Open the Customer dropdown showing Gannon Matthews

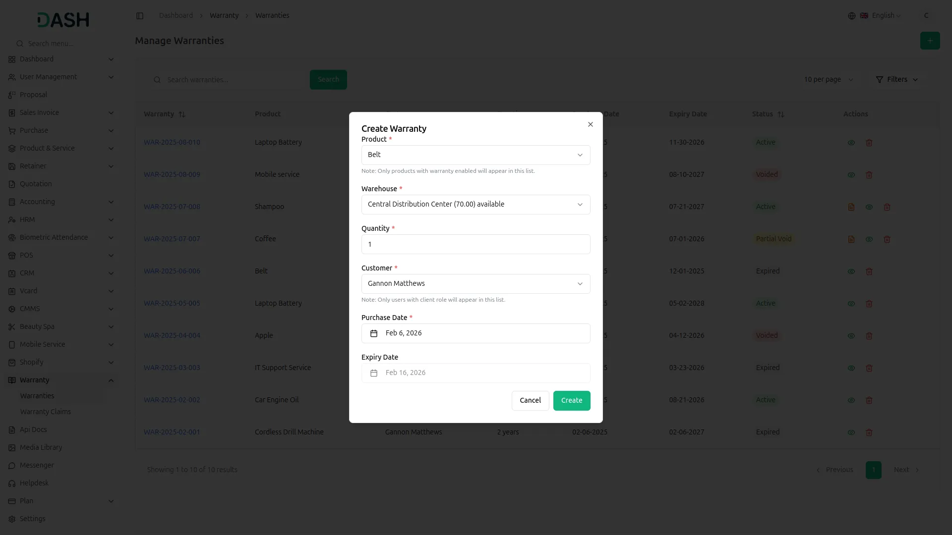[475, 284]
